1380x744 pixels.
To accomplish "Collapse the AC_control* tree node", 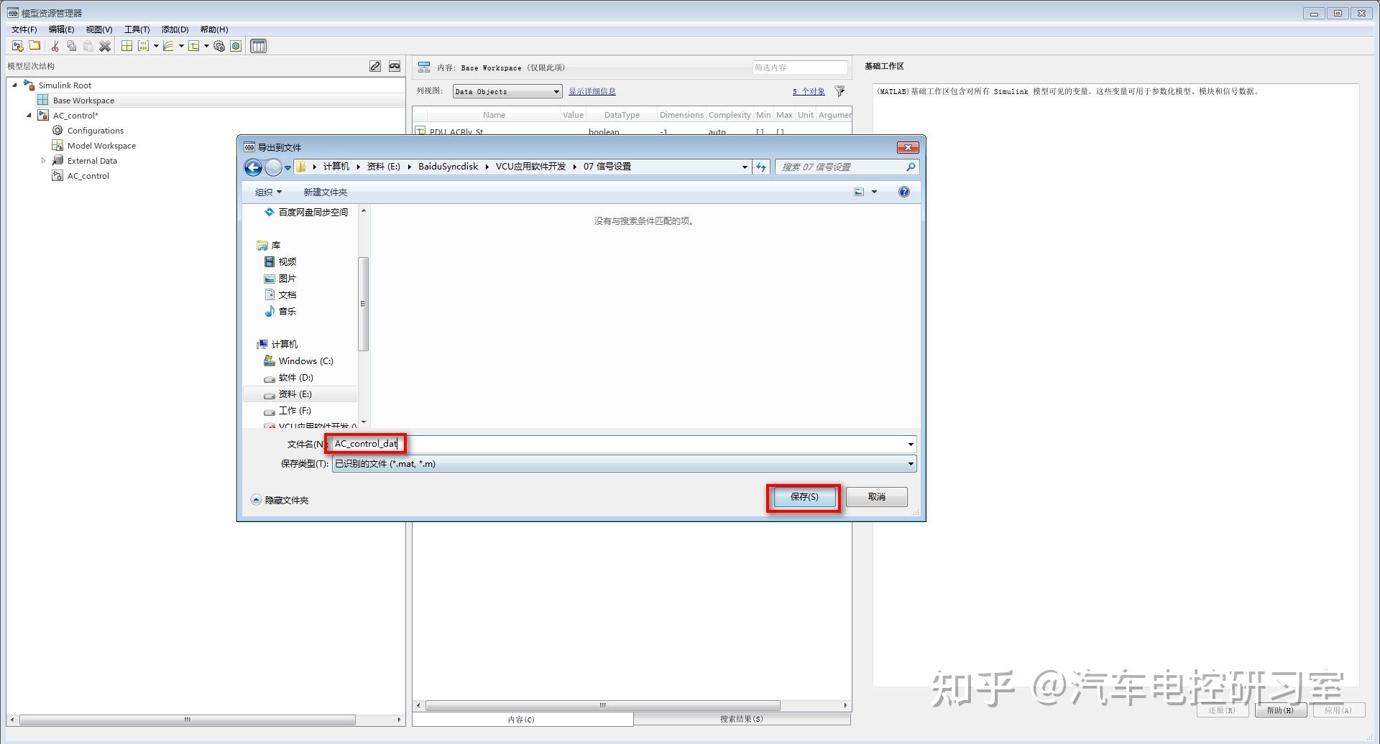I will [28, 115].
